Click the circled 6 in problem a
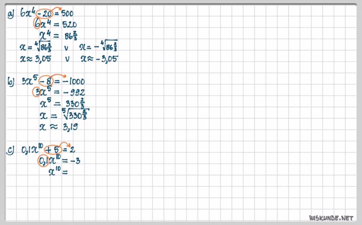This screenshot has width=362, height=225. pos(37,24)
